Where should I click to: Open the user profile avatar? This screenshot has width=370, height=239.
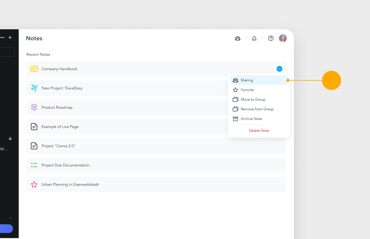tap(283, 38)
